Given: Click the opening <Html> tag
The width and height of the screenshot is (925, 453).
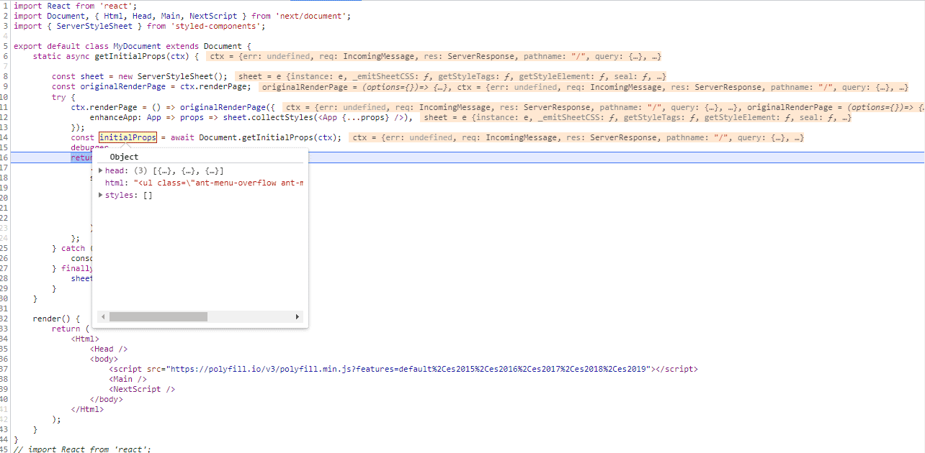Looking at the screenshot, I should point(85,339).
